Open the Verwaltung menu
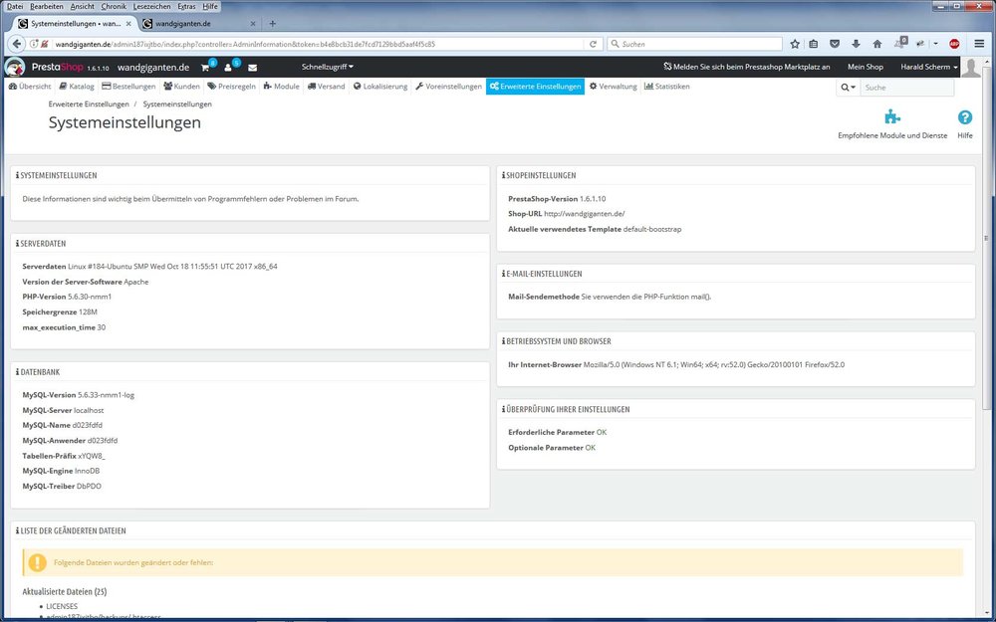This screenshot has height=622, width=996. (x=613, y=87)
